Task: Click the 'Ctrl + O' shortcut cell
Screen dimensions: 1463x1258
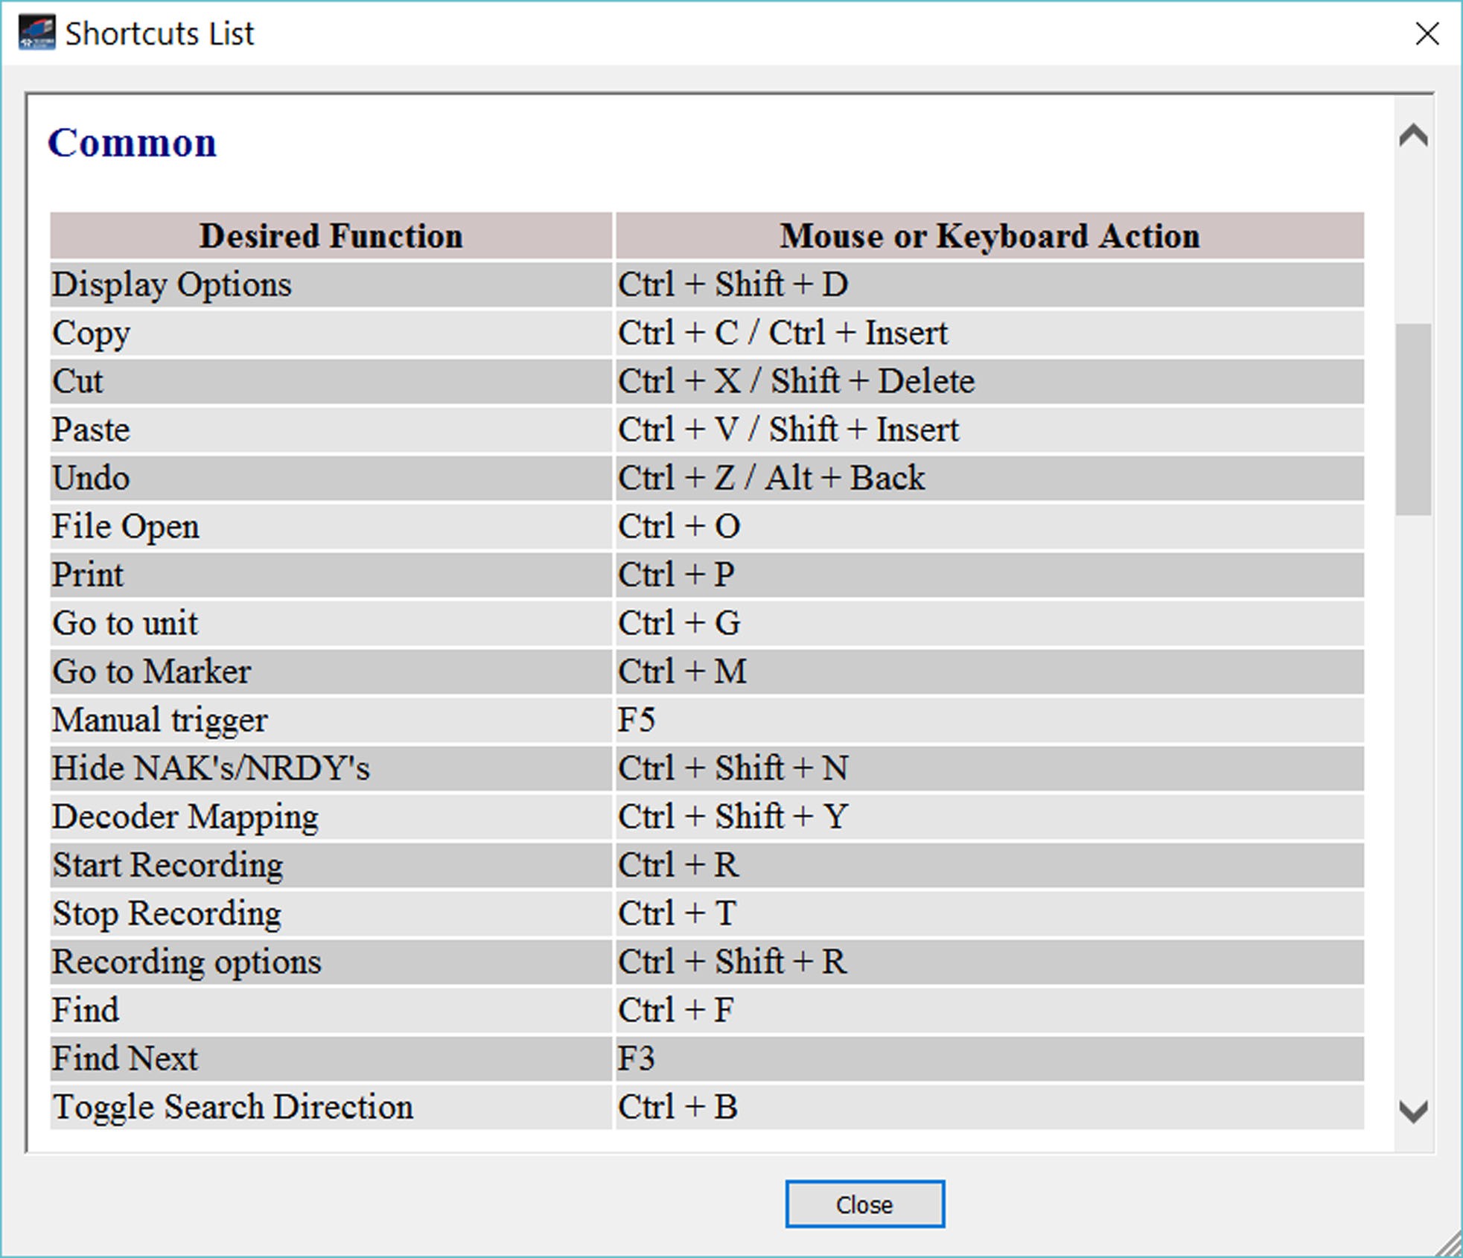Action: [989, 526]
